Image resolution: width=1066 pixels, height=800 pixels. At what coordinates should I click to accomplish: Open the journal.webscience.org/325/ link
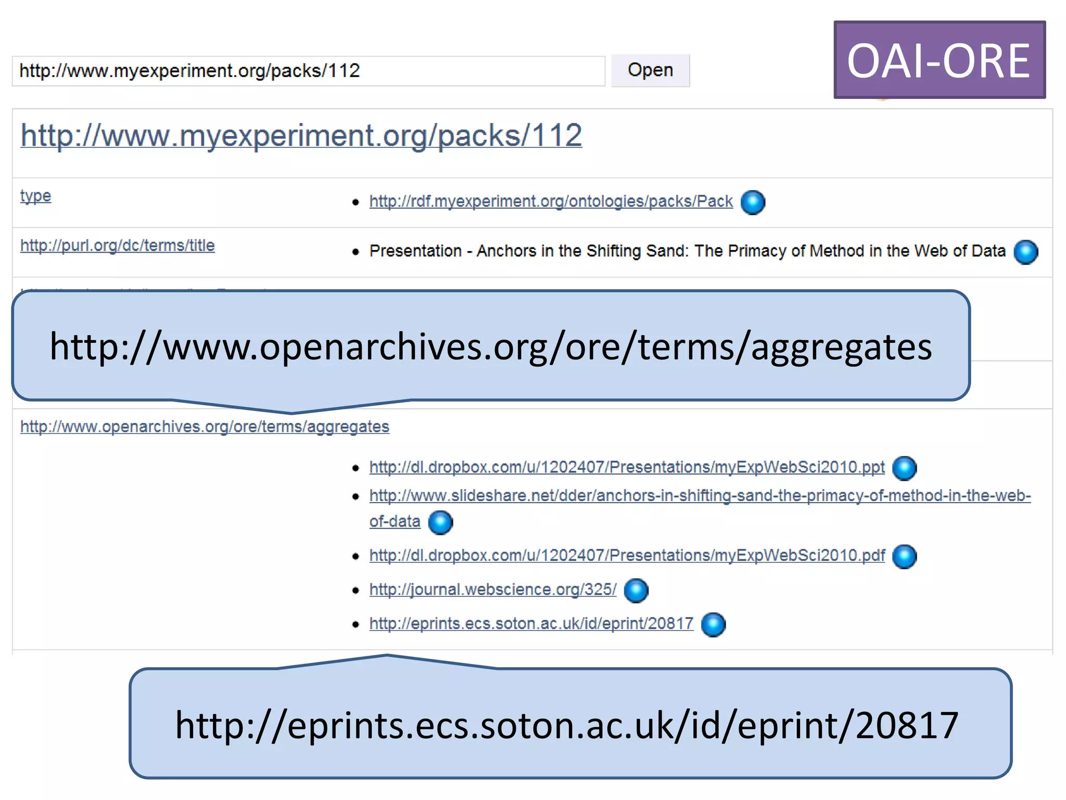tap(493, 589)
